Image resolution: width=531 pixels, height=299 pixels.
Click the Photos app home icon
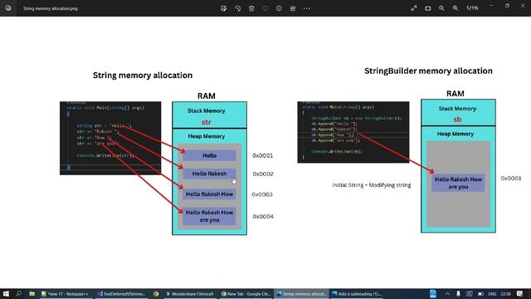(x=8, y=8)
